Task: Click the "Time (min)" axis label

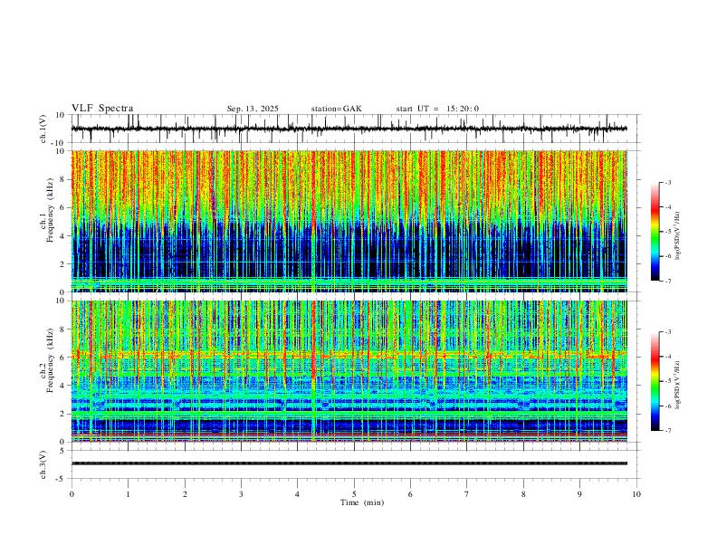Action: coord(362,502)
